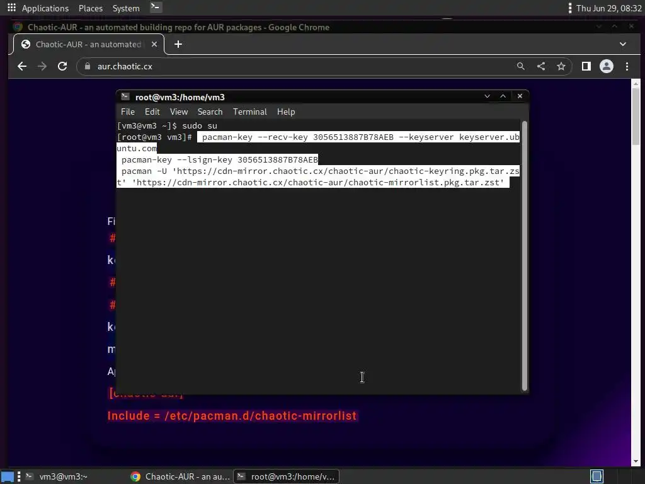Click the Chrome page scrollbar thumb
This screenshot has height=484, width=645.
[636, 116]
